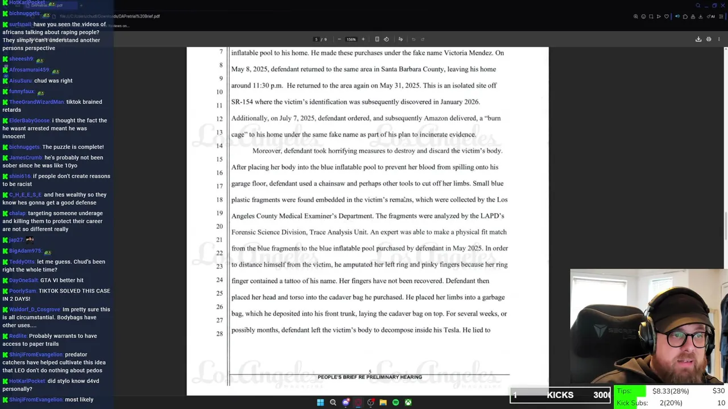Screen dimensions: 728x409
Task: Click the screenshot snapshot browser icon
Action: [651, 16]
